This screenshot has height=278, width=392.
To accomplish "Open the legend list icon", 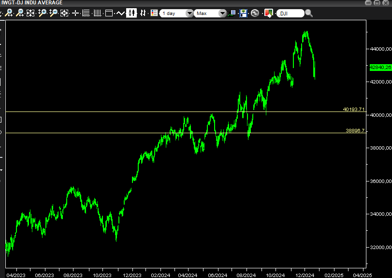I will click(154, 13).
